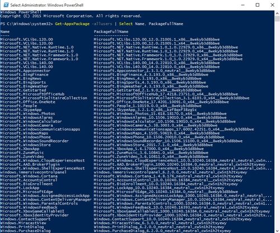Click the Get-AppxPackage command text
The width and height of the screenshot is (280, 233).
coord(72,24)
